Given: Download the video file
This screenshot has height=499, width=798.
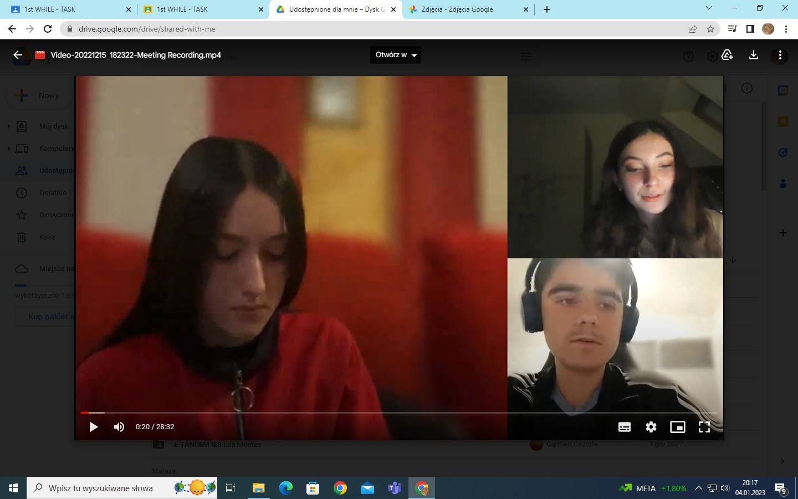Looking at the screenshot, I should 754,55.
